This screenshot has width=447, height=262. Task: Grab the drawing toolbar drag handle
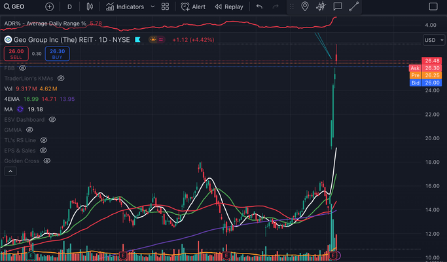[291, 7]
